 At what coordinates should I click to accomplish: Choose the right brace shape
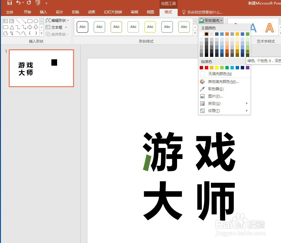[36, 33]
